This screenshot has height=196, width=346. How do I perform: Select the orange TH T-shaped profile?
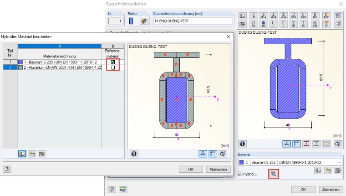tap(326, 24)
